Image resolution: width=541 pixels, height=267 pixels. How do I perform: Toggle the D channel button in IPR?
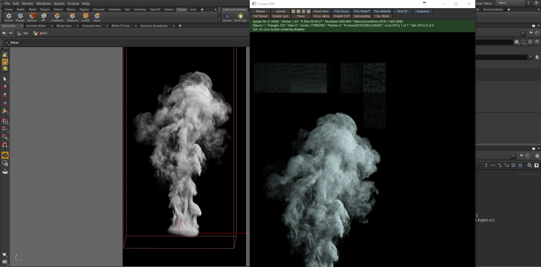293,11
